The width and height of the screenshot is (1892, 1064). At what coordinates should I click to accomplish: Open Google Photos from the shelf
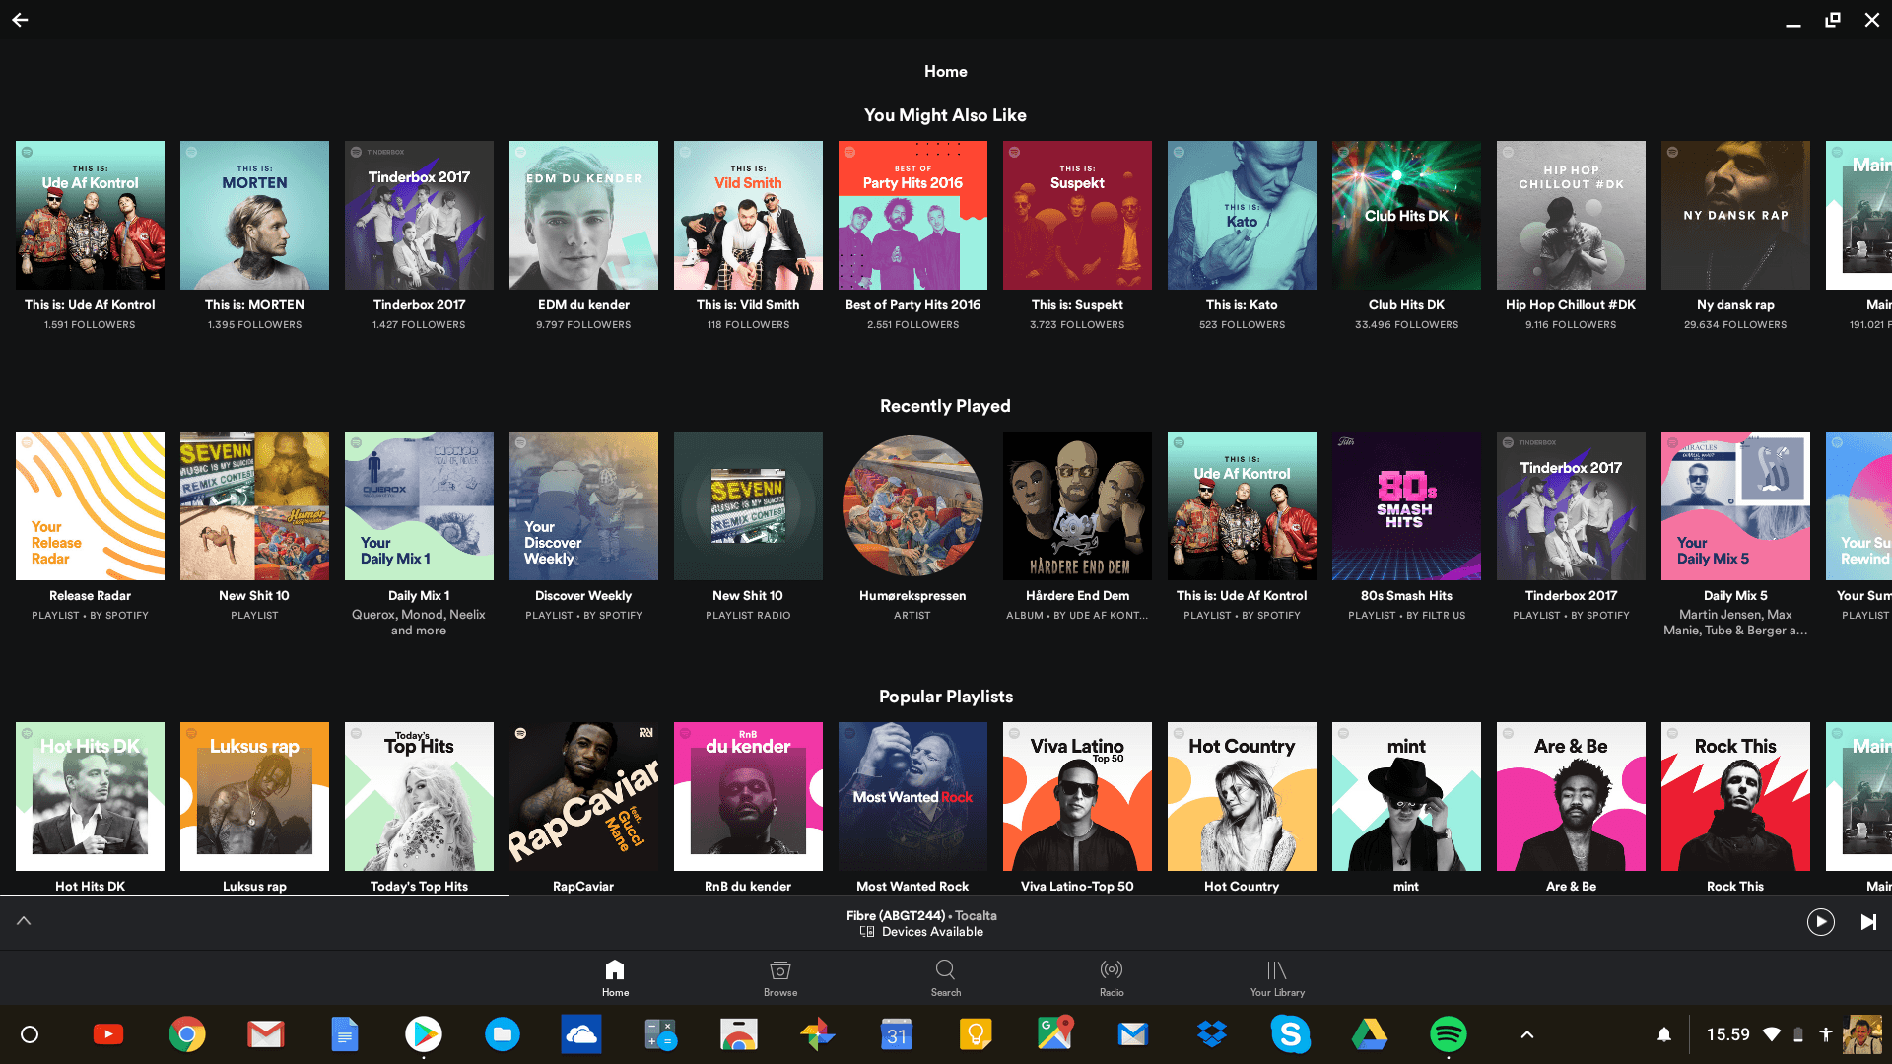click(x=818, y=1034)
